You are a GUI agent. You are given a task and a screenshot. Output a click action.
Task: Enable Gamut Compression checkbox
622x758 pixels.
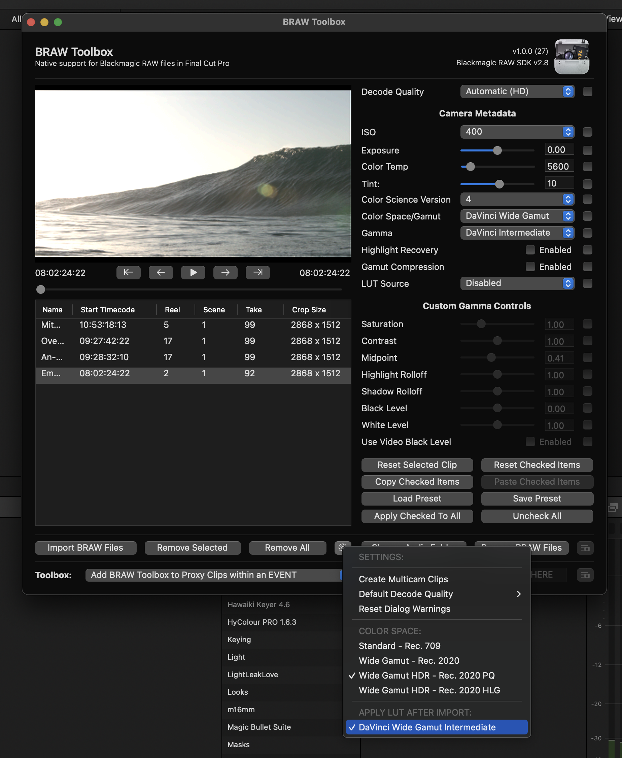(x=530, y=267)
